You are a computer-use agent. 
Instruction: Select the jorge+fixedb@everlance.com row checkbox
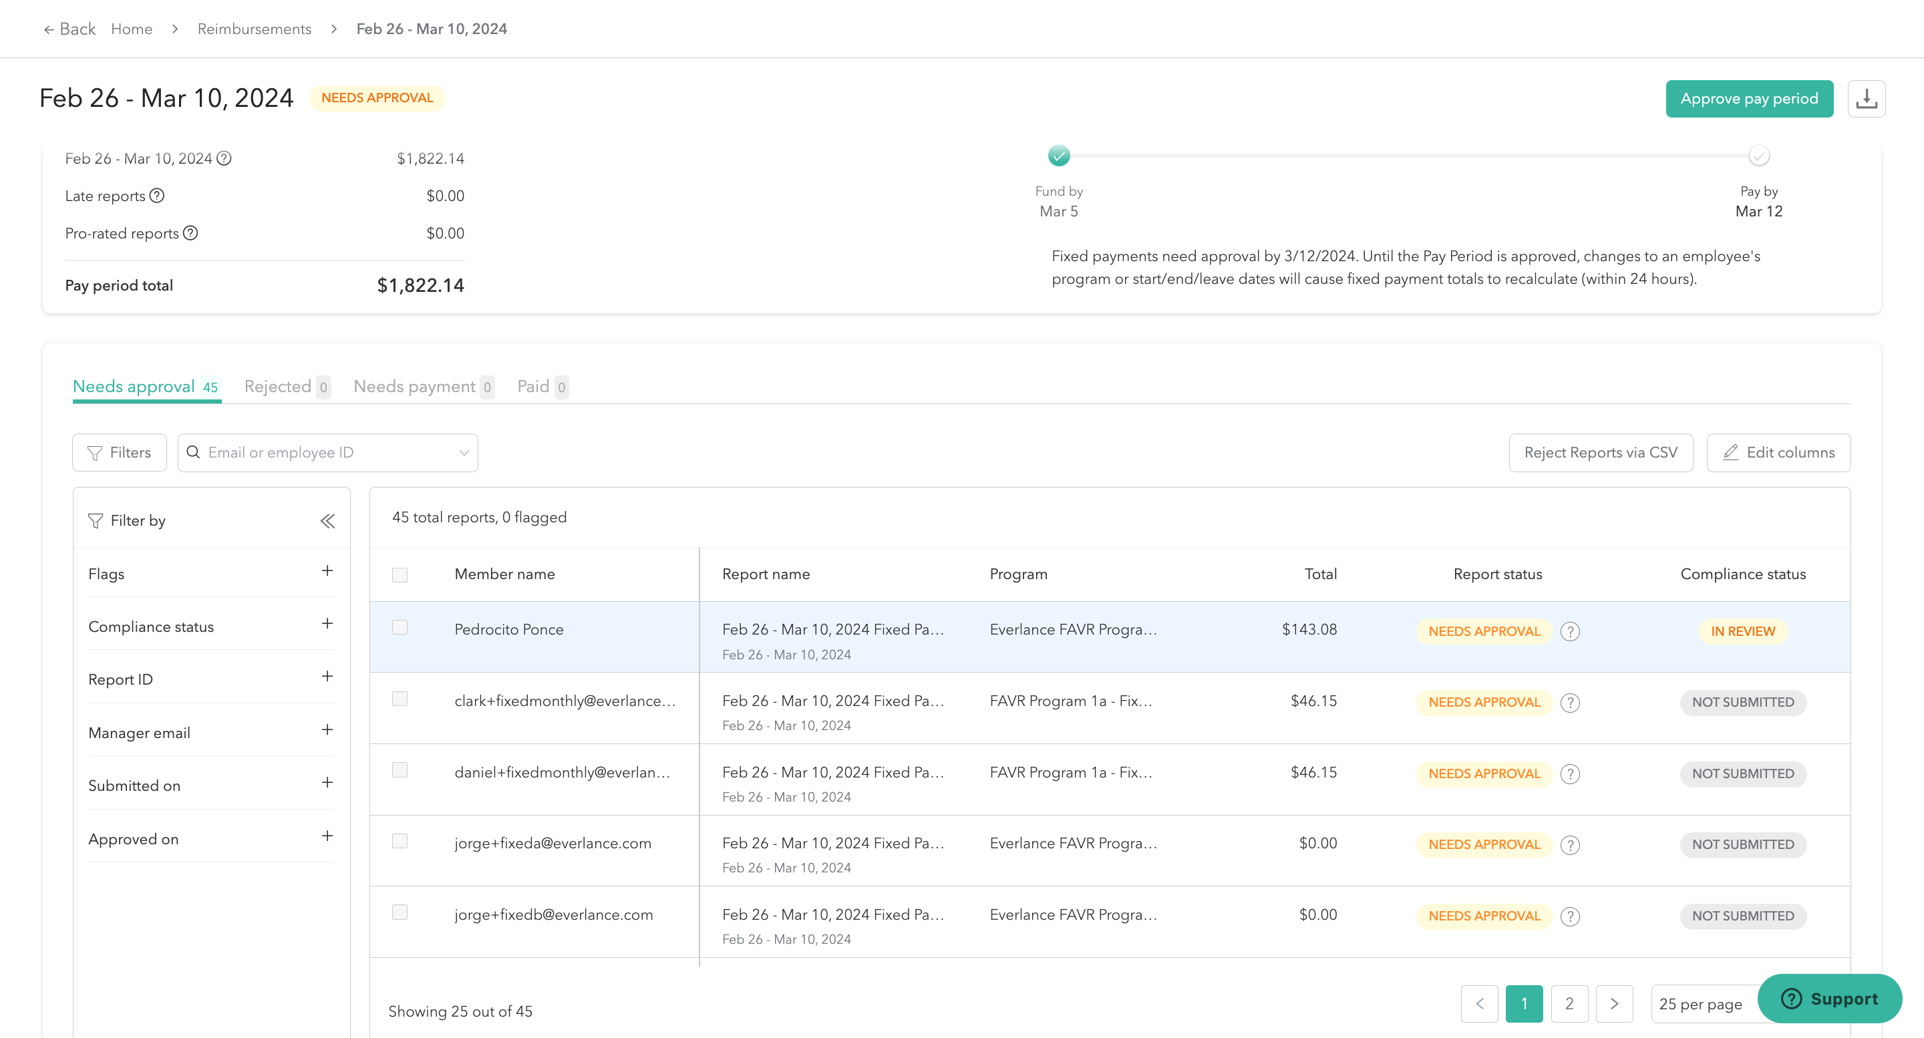point(399,912)
